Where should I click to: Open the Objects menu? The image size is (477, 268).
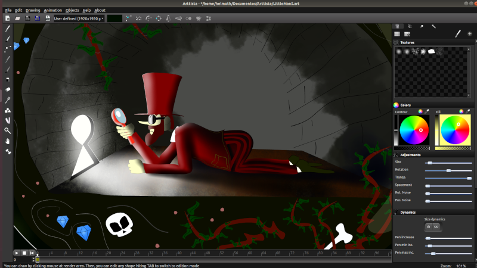(x=72, y=10)
